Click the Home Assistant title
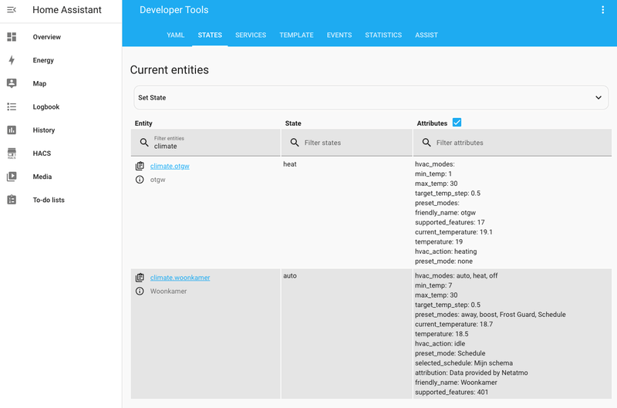 (x=67, y=10)
